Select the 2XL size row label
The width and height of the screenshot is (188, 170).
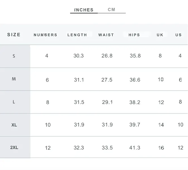[14, 147]
